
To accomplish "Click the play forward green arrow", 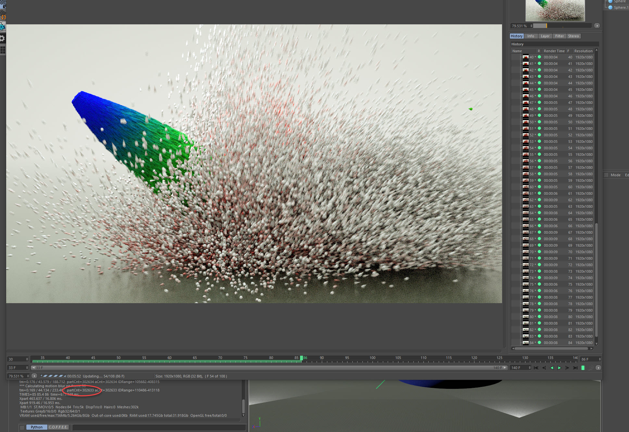I will pos(559,368).
